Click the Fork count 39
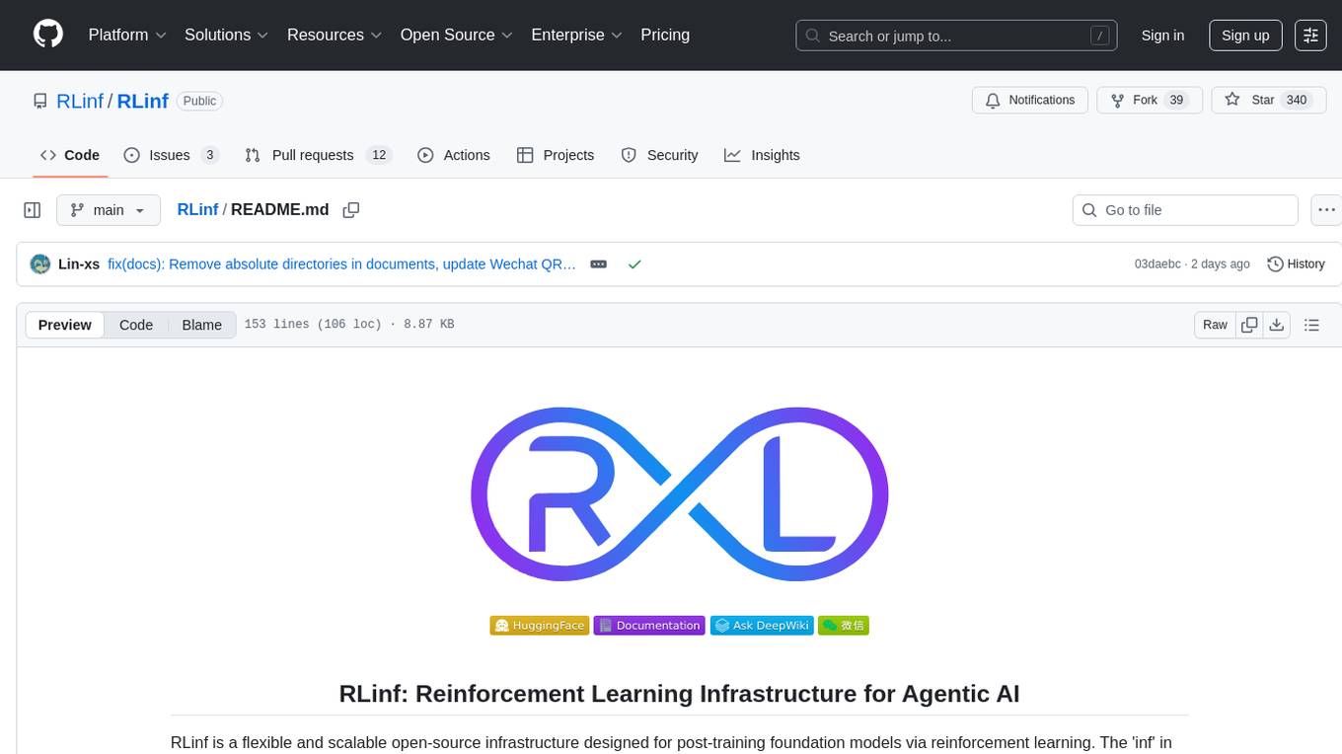1342x754 pixels. pos(1175,101)
